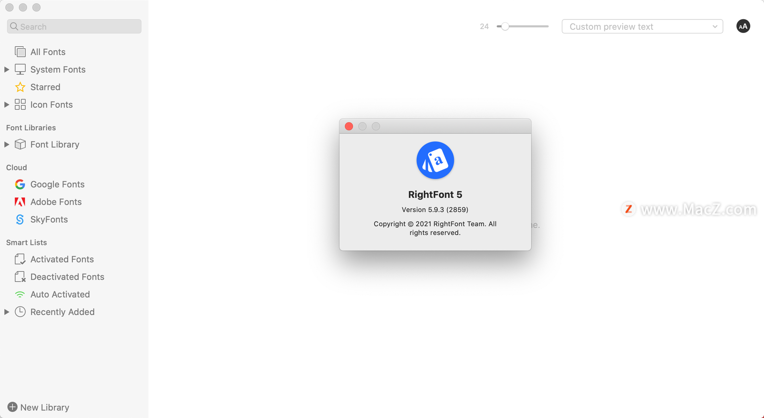The width and height of the screenshot is (764, 418).
Task: Click the search magnifier icon
Action: point(14,26)
